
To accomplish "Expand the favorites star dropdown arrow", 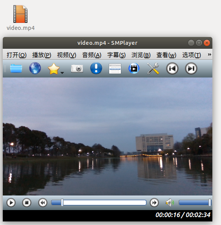I will (x=62, y=73).
